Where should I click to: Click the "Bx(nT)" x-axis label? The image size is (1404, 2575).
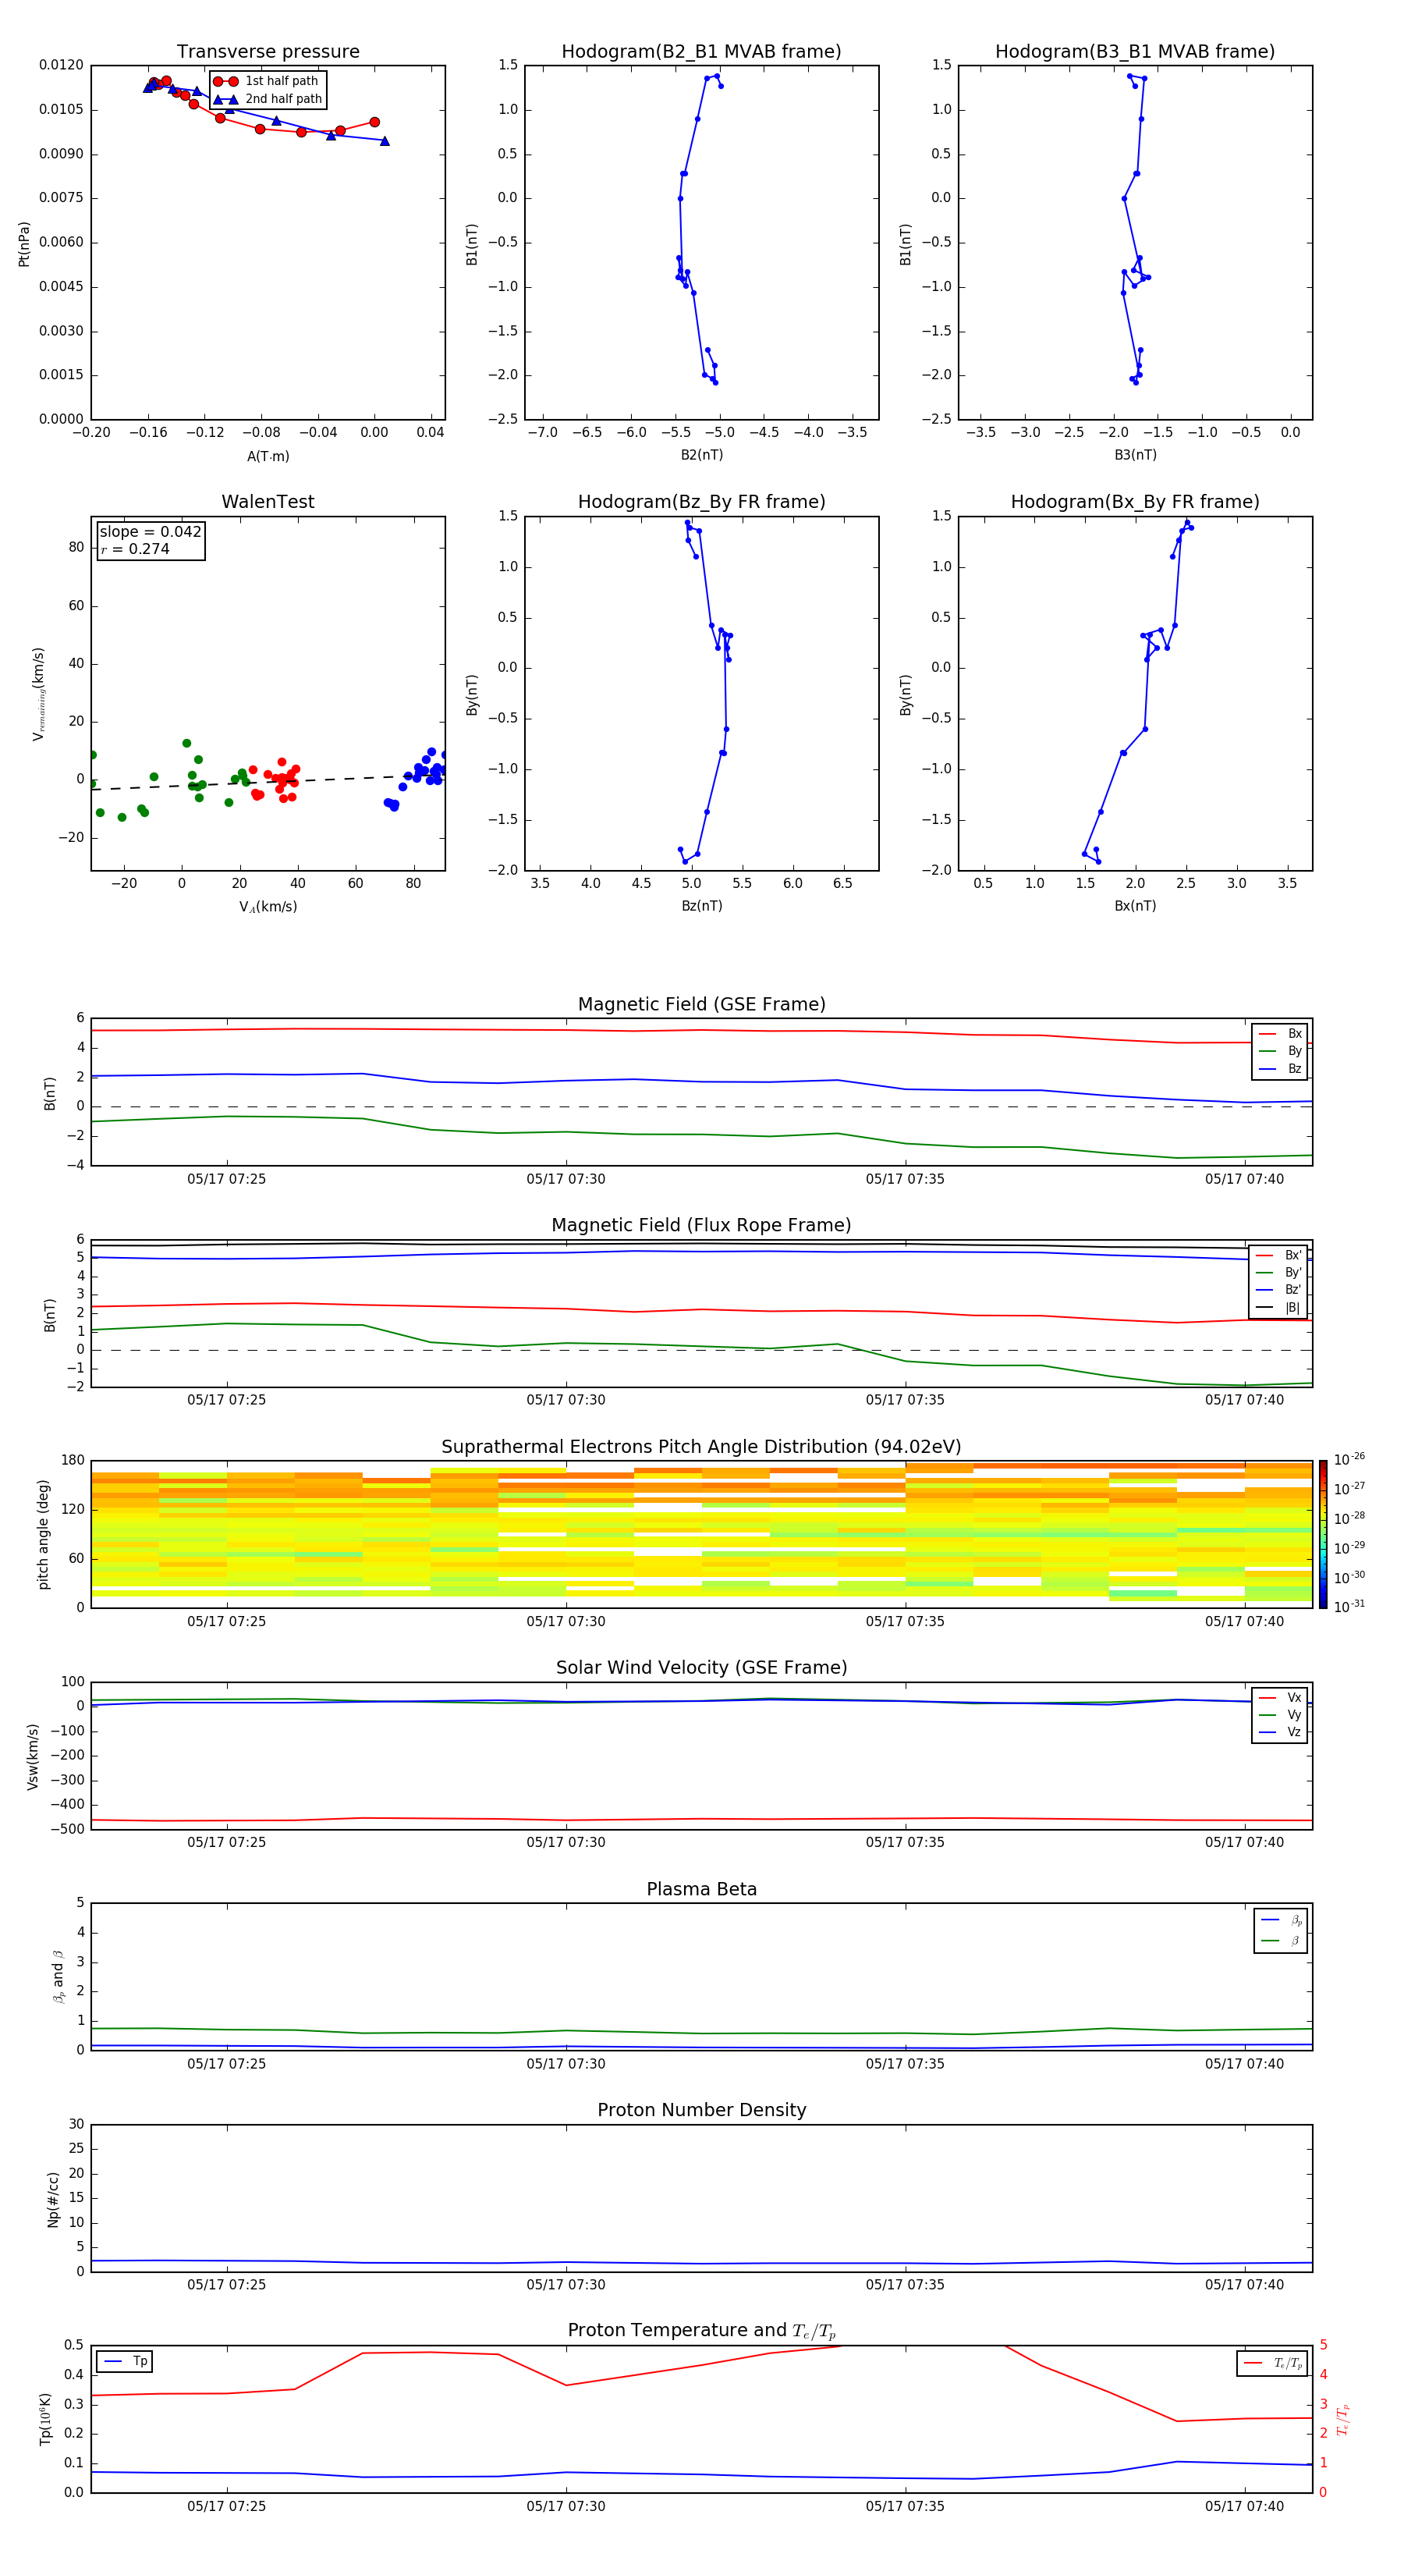1135,906
